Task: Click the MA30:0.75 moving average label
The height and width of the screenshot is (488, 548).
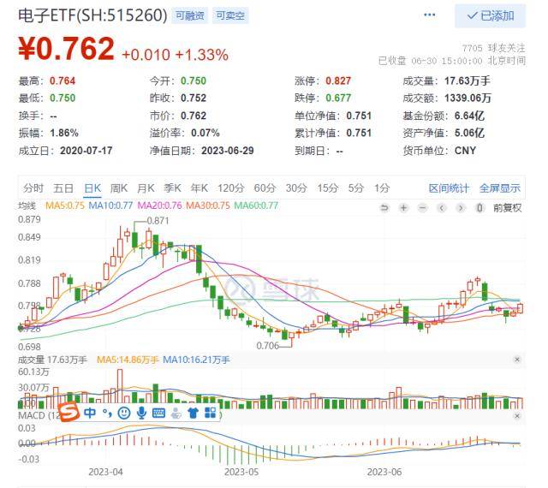Action: 208,205
